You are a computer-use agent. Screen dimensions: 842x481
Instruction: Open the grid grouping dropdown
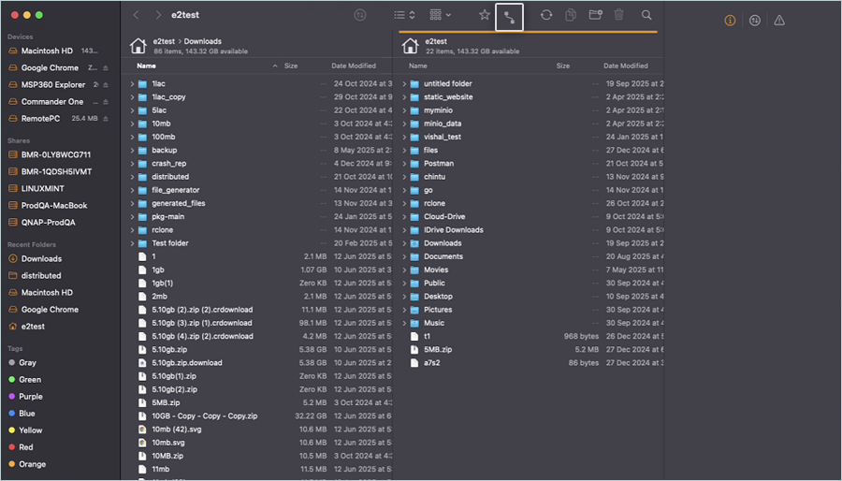(x=440, y=15)
